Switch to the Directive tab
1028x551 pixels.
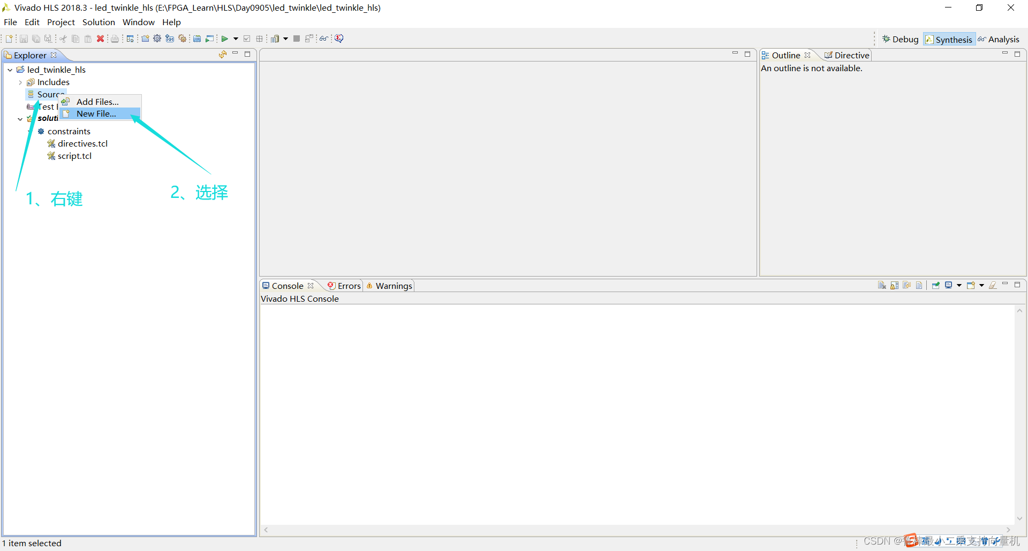846,56
